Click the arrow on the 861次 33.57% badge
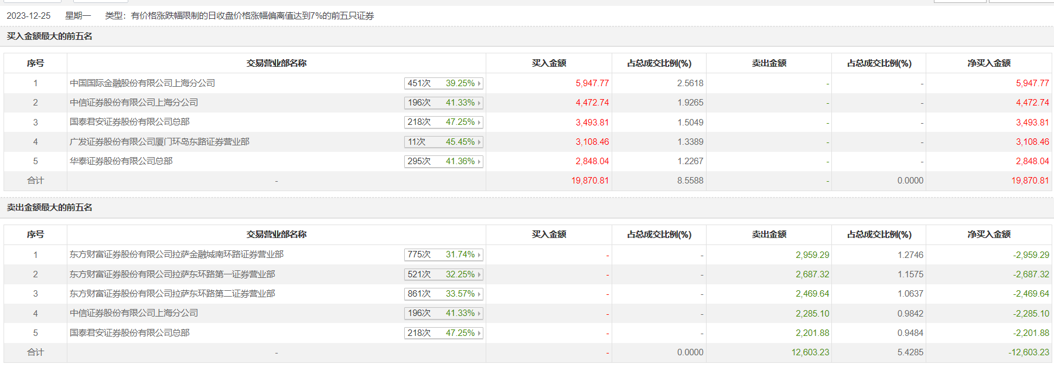1054x367 pixels. click(x=479, y=294)
